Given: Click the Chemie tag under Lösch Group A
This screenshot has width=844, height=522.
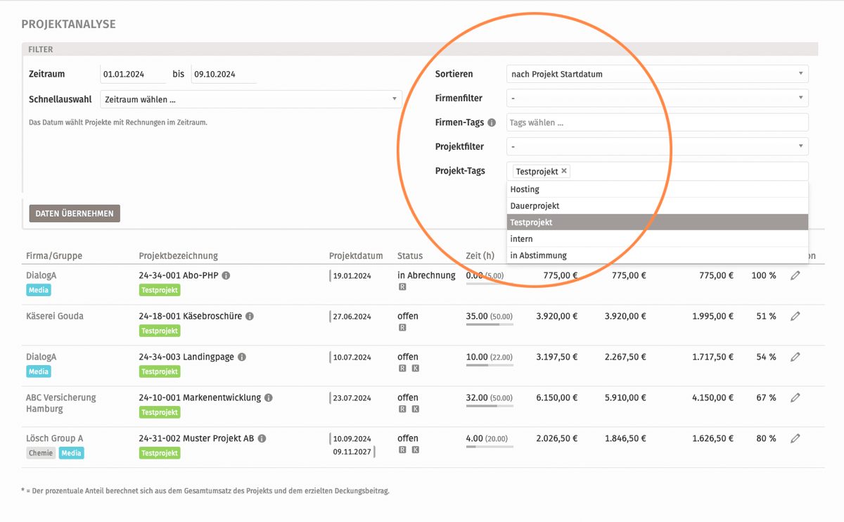Looking at the screenshot, I should pyautogui.click(x=41, y=453).
